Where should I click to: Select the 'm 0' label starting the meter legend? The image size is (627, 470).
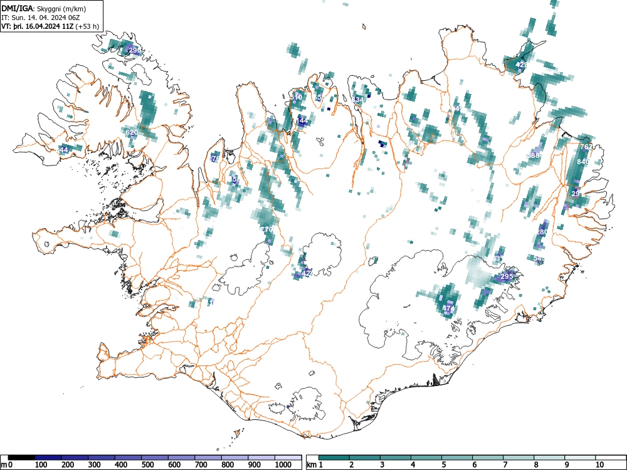(7, 465)
